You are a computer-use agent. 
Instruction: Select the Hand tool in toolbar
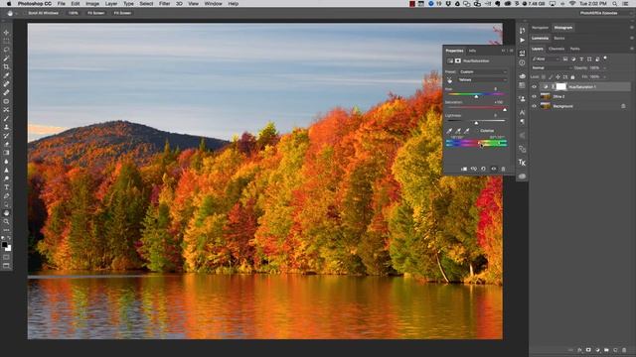(x=6, y=213)
